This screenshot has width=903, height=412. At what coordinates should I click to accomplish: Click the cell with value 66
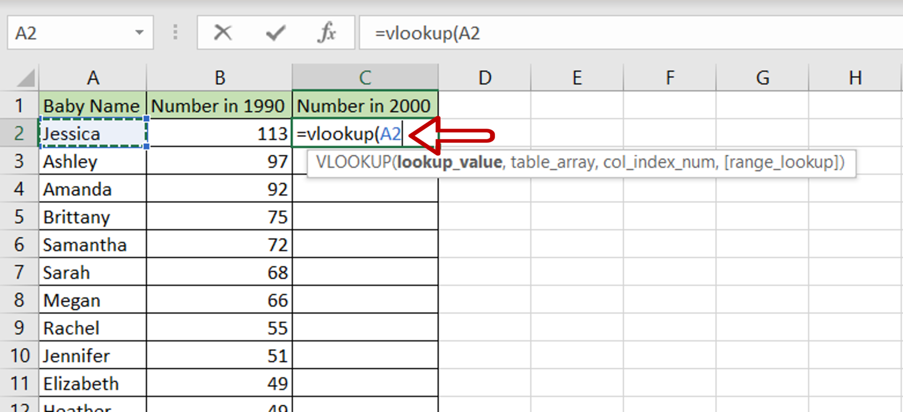(x=219, y=300)
